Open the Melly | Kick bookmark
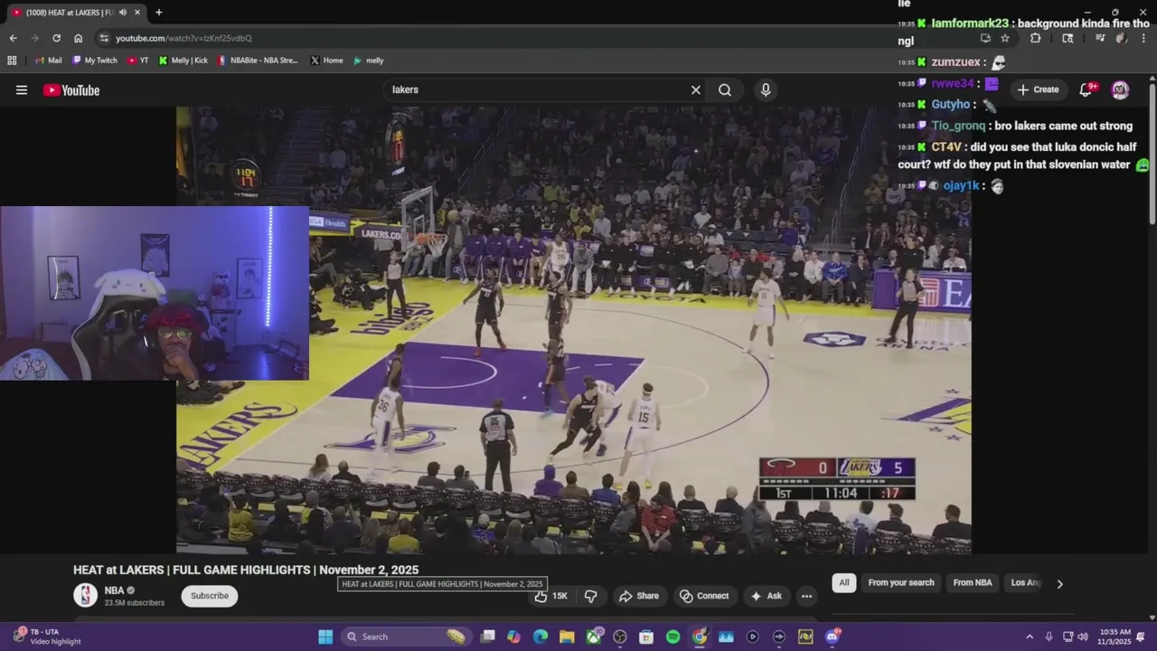 coord(183,61)
